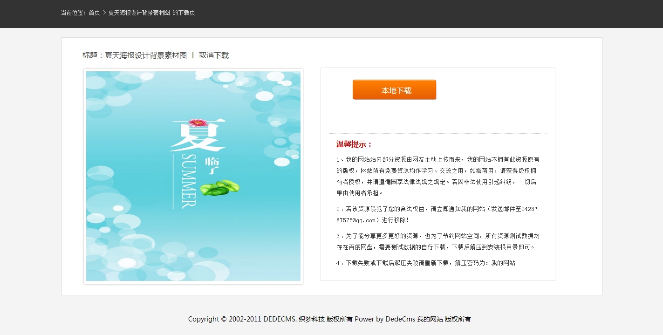663x335 pixels.
Task: Click the 取消下载 link beside the title
Action: pos(214,55)
